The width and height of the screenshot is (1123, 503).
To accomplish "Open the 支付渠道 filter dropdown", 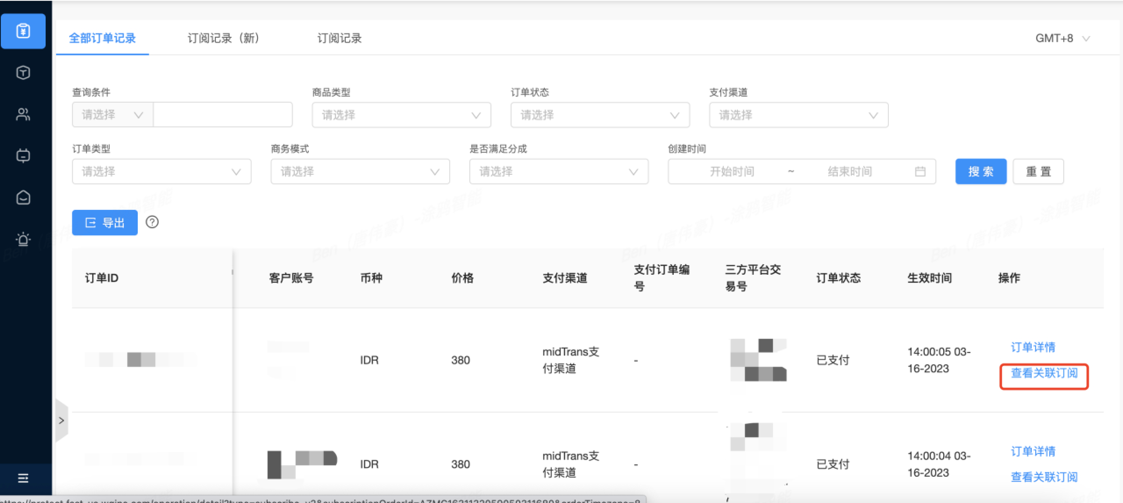I will click(799, 115).
